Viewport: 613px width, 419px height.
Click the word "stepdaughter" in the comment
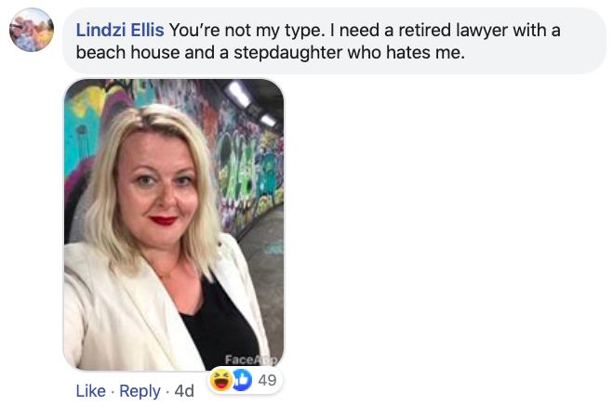[x=288, y=53]
